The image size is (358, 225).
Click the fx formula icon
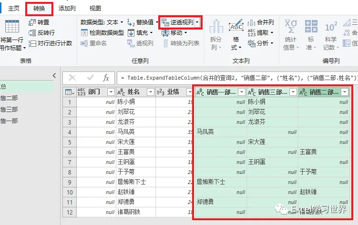click(106, 78)
